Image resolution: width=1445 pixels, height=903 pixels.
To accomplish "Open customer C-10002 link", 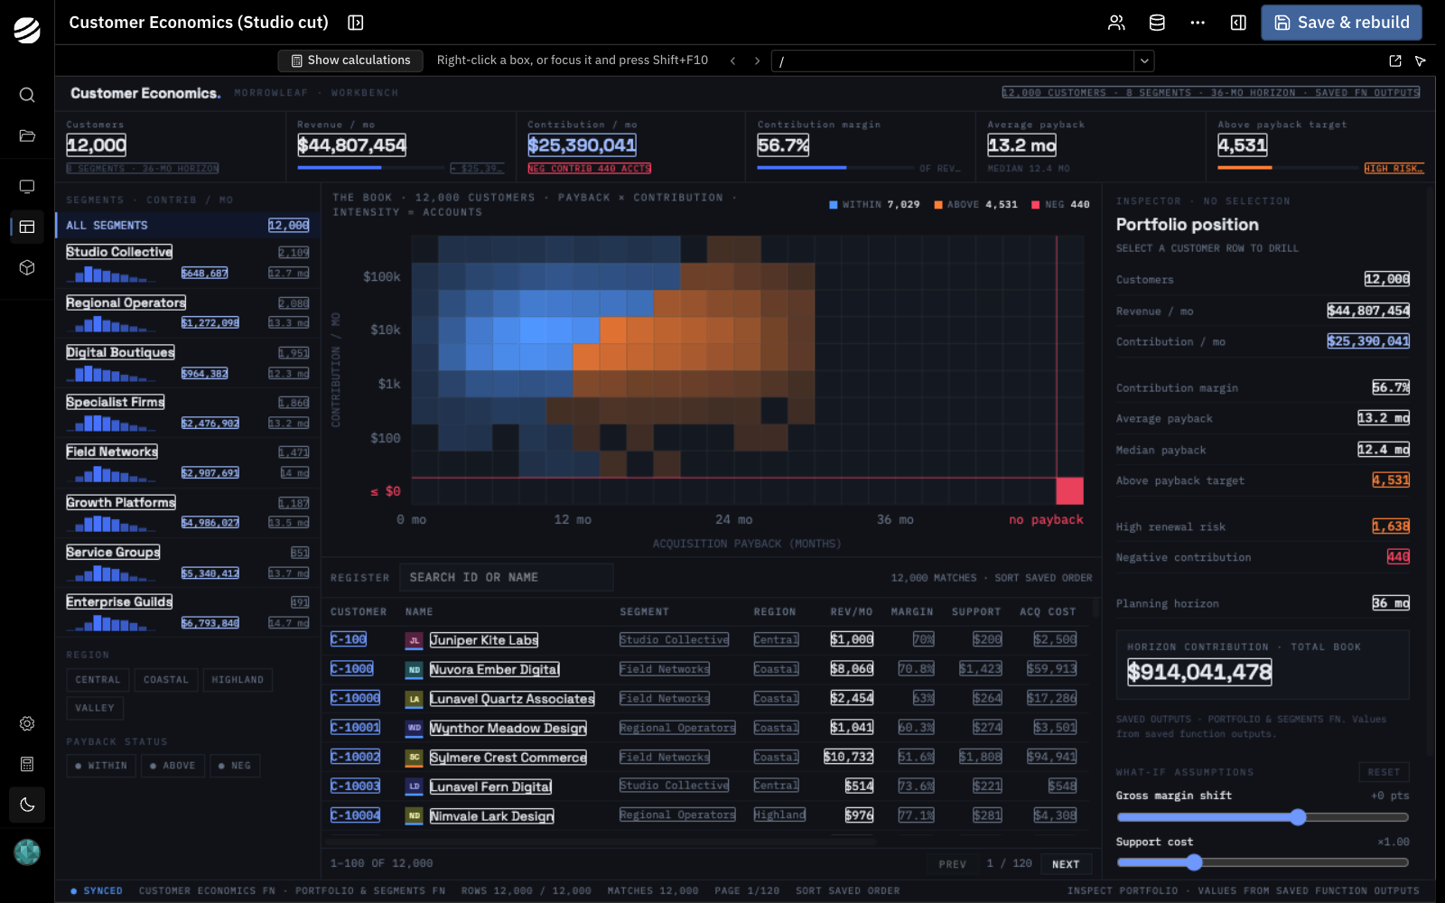I will click(x=355, y=757).
